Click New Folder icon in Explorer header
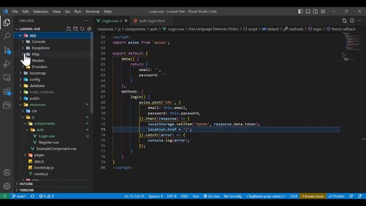Screen dimensions: 366x206 coord(75,29)
